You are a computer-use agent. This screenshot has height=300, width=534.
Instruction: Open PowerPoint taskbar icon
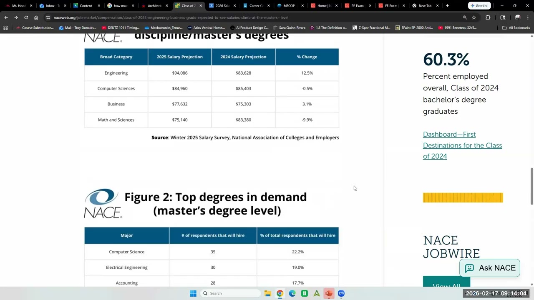(x=329, y=293)
